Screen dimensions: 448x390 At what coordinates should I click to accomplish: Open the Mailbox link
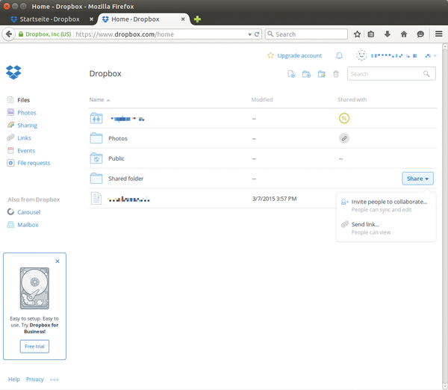(28, 225)
